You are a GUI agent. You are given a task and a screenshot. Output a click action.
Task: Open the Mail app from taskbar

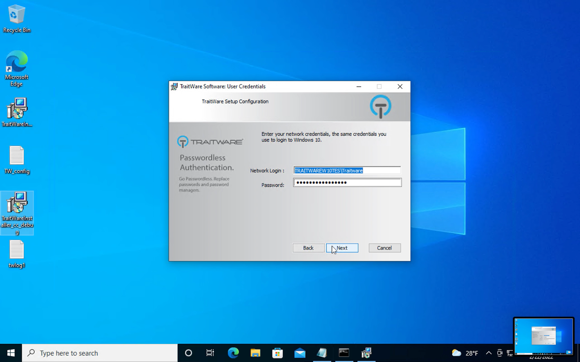[x=300, y=353]
